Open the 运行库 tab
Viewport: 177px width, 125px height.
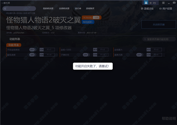pos(78,9)
